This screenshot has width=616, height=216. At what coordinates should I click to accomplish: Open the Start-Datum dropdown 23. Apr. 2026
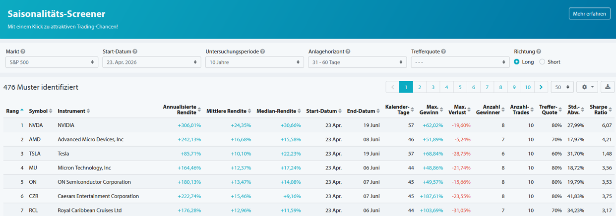(x=151, y=62)
